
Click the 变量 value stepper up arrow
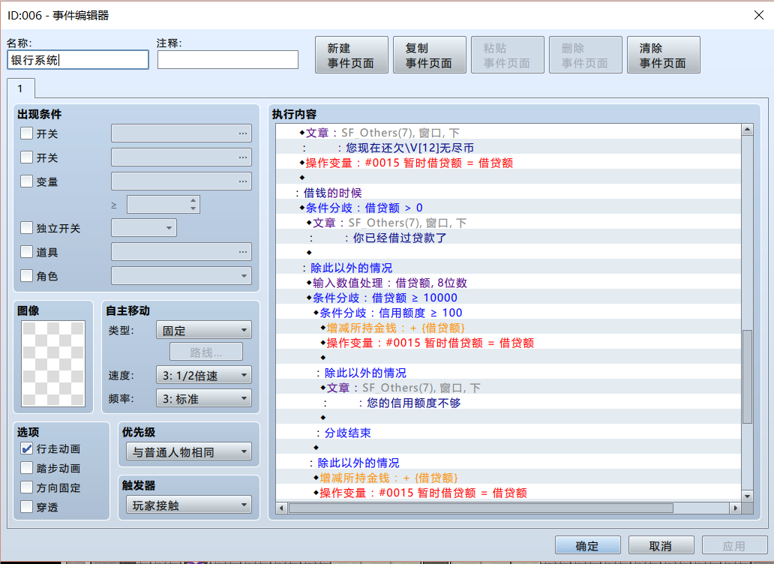[193, 199]
